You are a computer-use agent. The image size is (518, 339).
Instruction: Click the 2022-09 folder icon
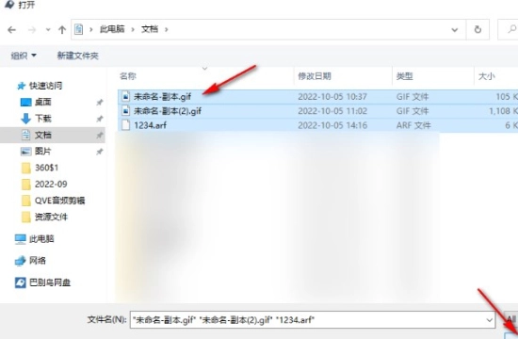point(26,184)
